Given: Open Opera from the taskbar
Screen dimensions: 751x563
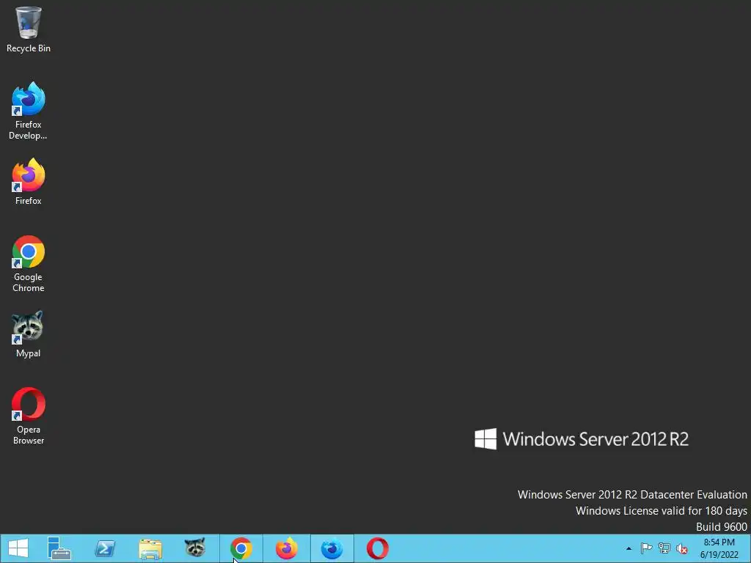Looking at the screenshot, I should (x=378, y=548).
